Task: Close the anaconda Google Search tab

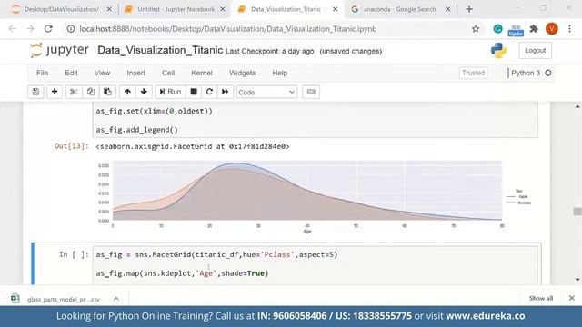Action: pos(447,9)
